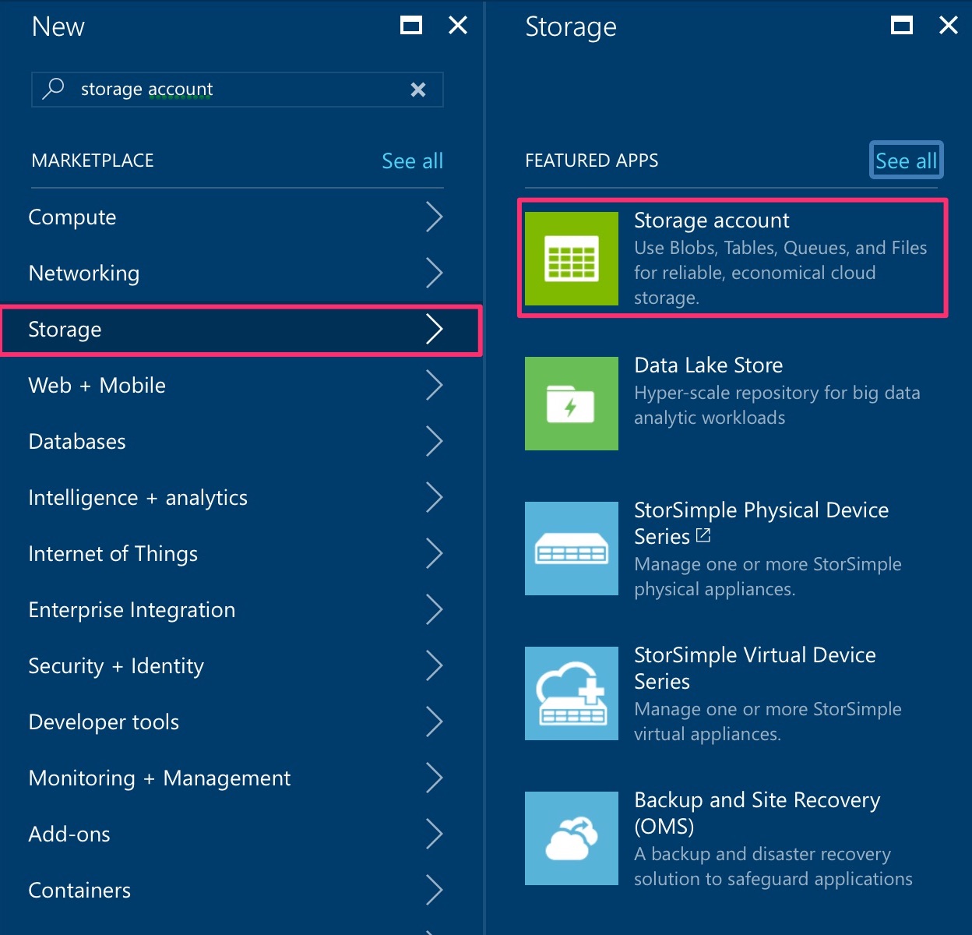Open StorSimple external link icon
This screenshot has height=935, width=972.
tap(703, 535)
